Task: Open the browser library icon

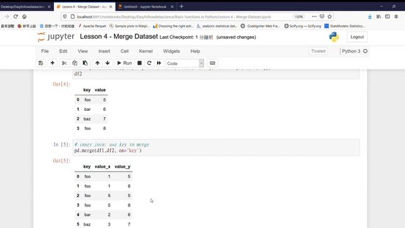Action: pyautogui.click(x=378, y=16)
